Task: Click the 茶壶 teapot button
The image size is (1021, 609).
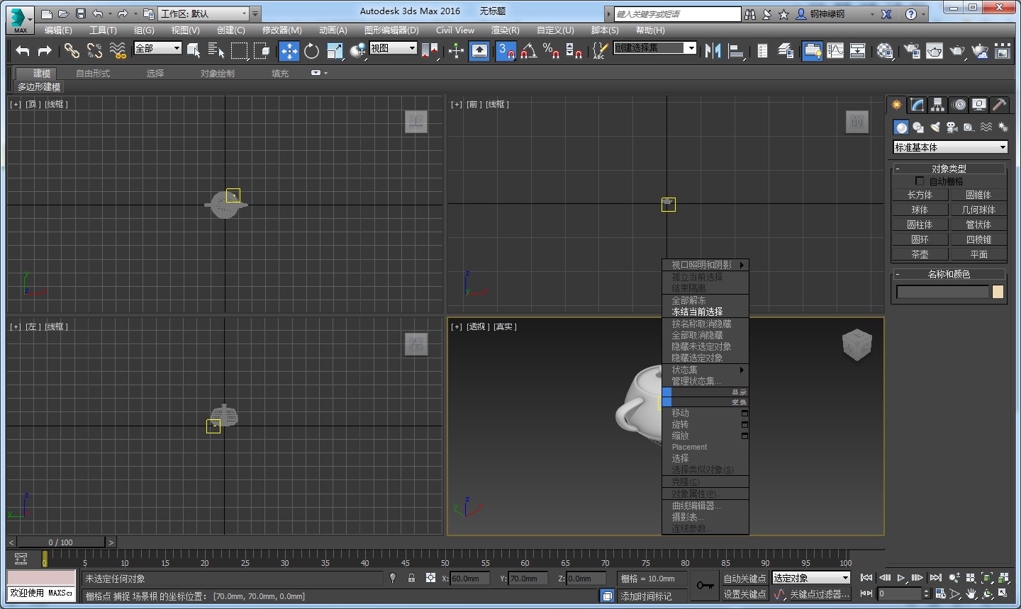Action: (920, 254)
